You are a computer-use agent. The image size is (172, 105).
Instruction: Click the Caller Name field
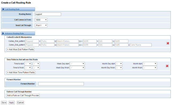141,45
